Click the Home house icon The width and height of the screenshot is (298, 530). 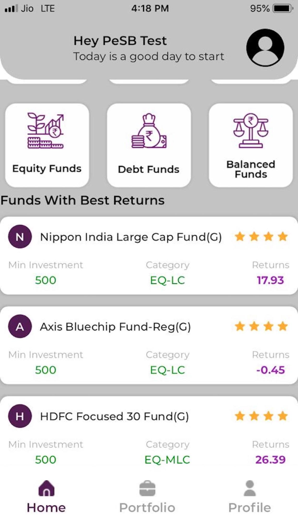coord(46,489)
